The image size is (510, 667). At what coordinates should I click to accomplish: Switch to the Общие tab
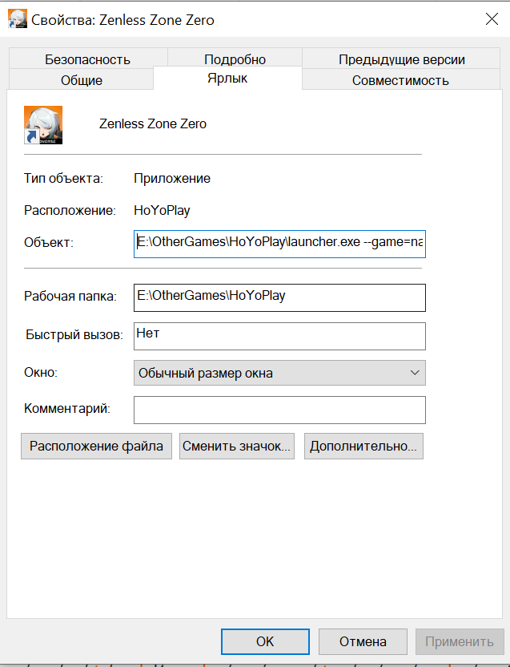pos(81,80)
